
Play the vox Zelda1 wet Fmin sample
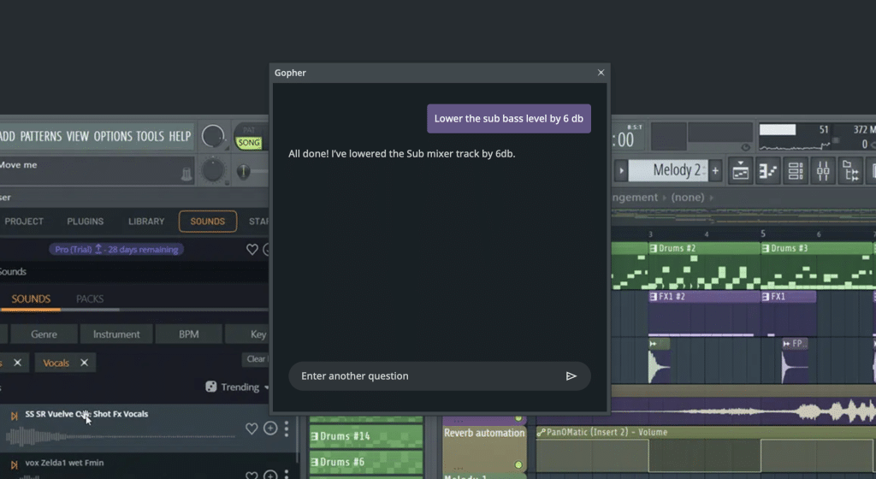pyautogui.click(x=14, y=465)
